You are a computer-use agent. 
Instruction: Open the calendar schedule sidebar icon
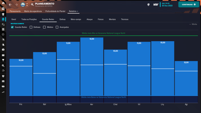pos(3,55)
